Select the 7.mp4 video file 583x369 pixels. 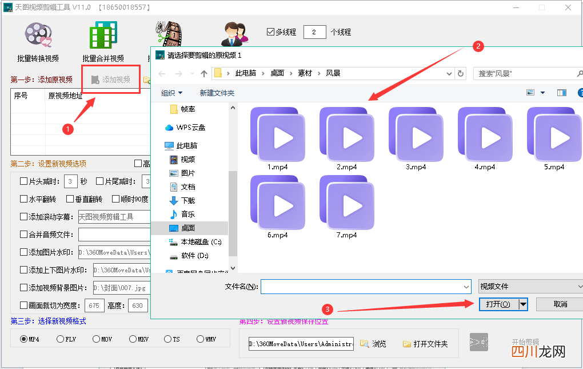346,207
